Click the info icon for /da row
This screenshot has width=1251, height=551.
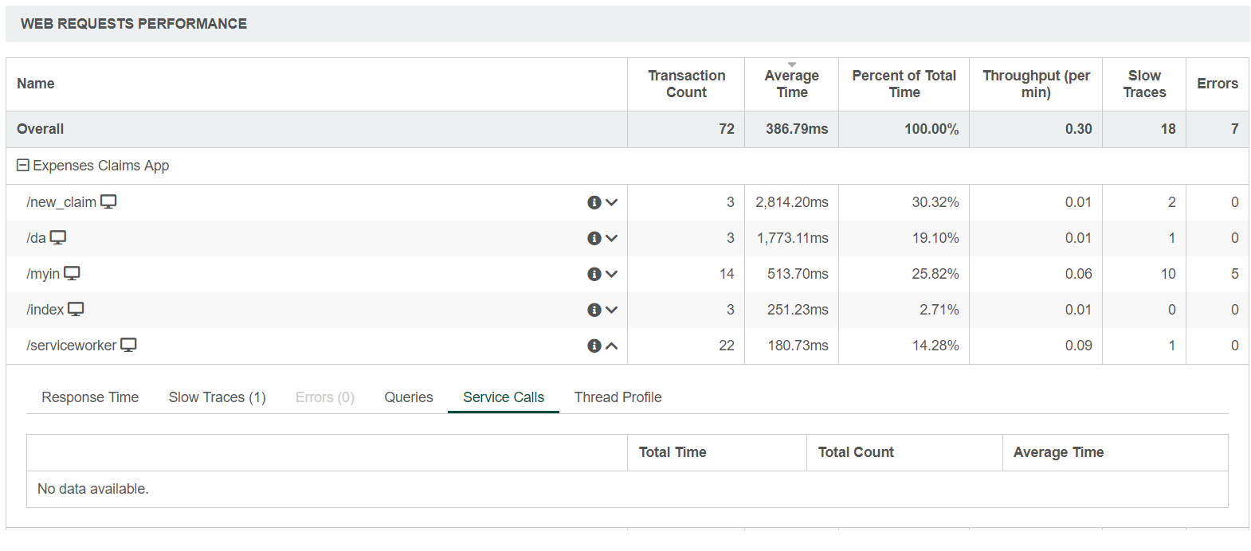tap(594, 238)
